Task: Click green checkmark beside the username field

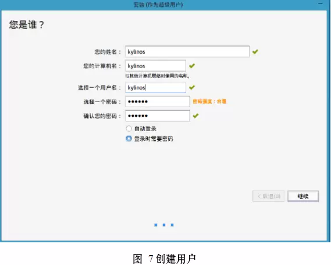Action: tap(192, 87)
